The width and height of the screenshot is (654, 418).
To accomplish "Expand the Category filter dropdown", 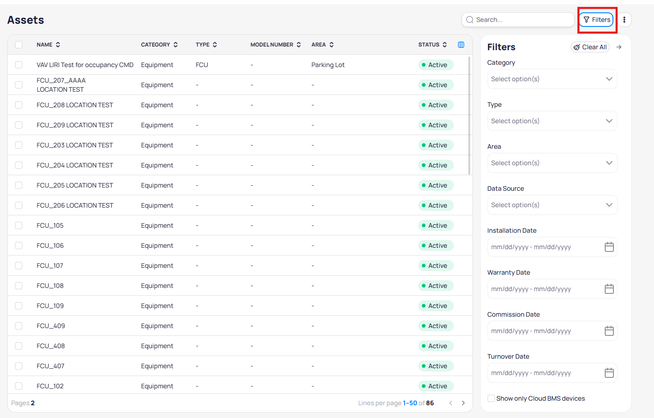I will tap(552, 79).
